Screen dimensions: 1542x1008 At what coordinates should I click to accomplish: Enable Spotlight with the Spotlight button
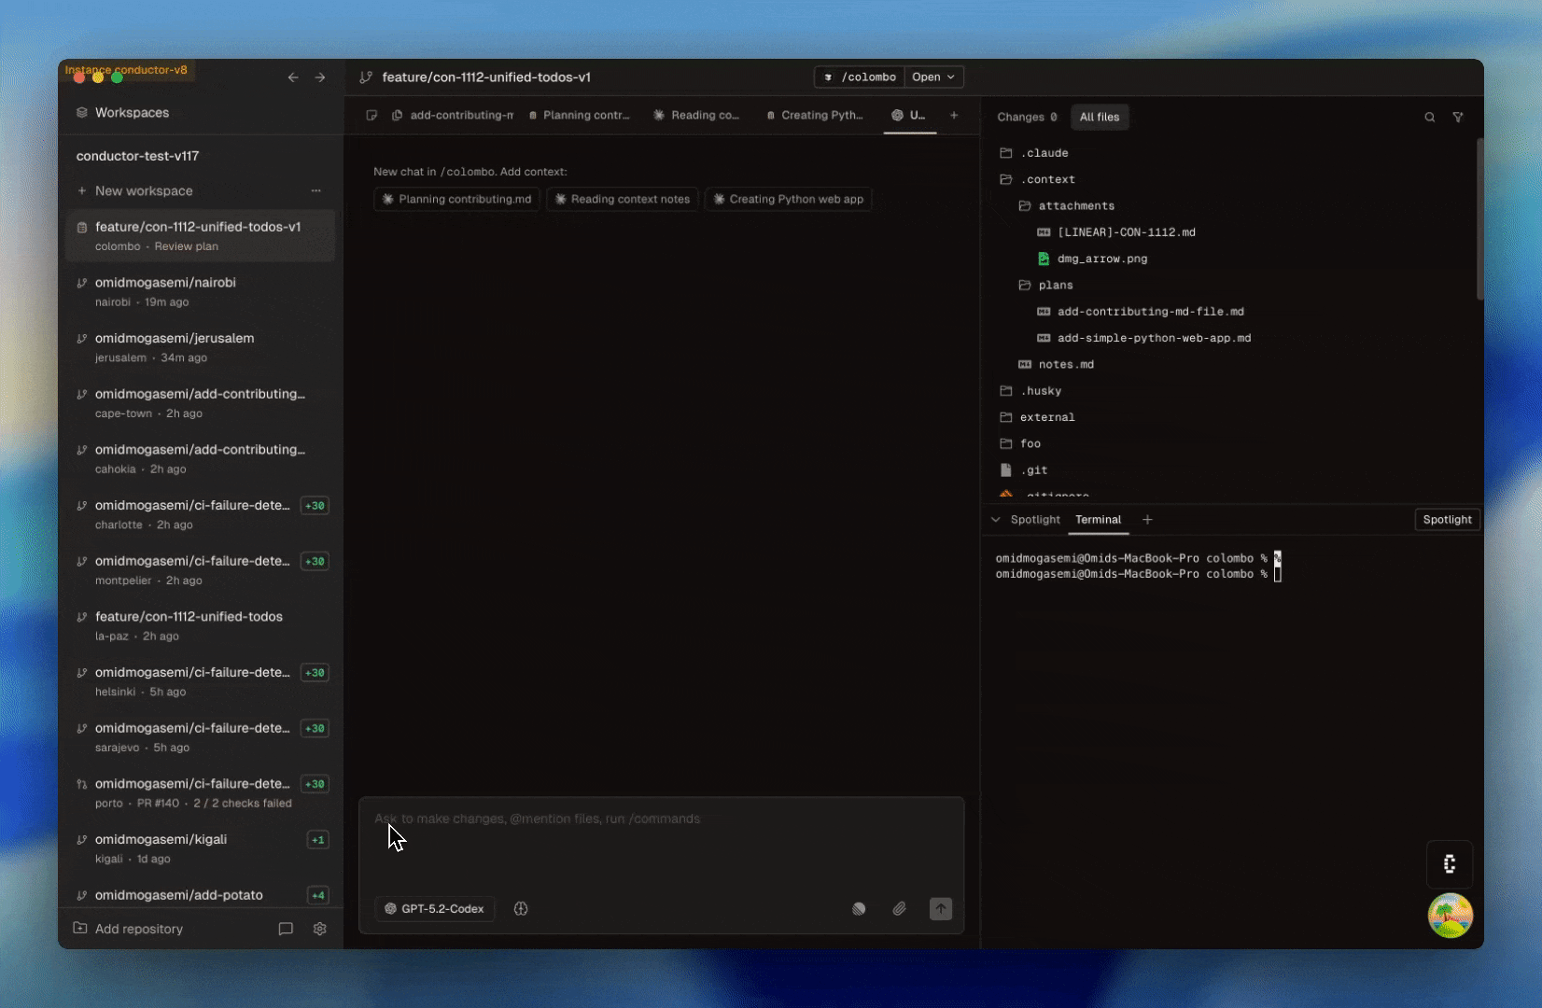point(1446,520)
